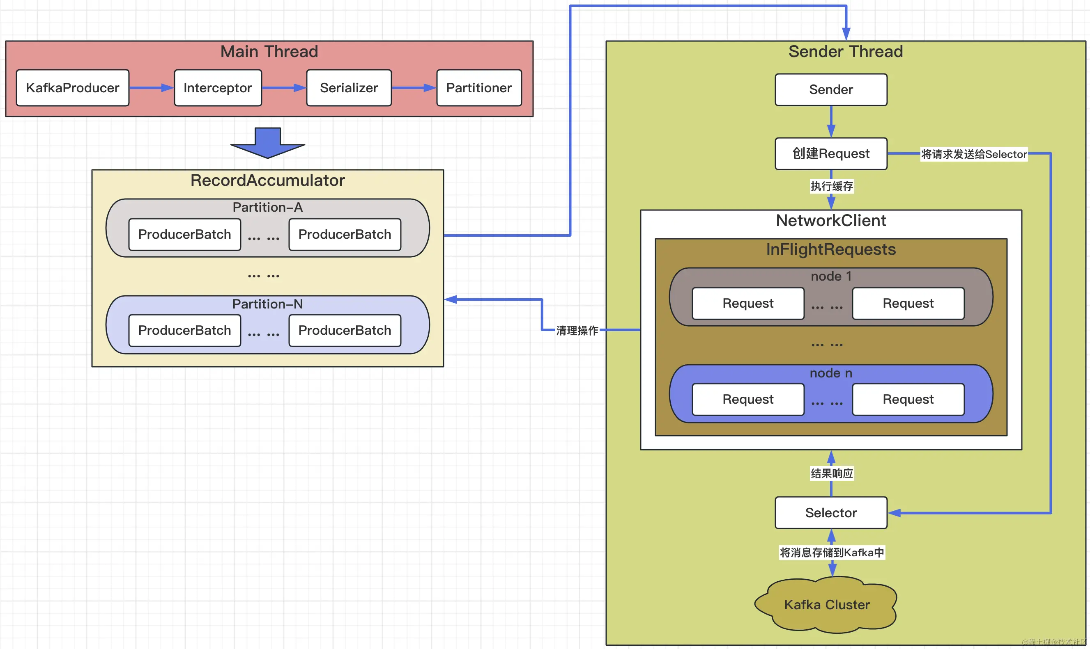Image resolution: width=1090 pixels, height=649 pixels.
Task: Click the node n label
Action: point(831,373)
